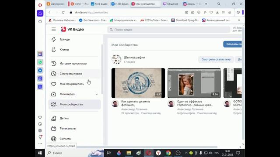Click the Opera logo menu button
280x157 pixels.
click(40, 5)
